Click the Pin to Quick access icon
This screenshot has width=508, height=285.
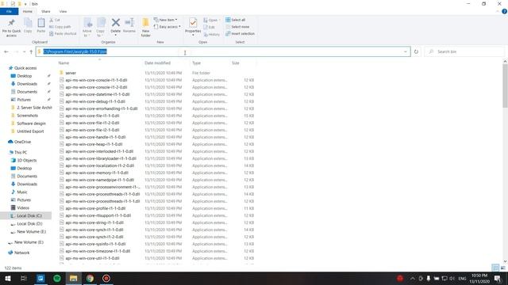(x=11, y=23)
